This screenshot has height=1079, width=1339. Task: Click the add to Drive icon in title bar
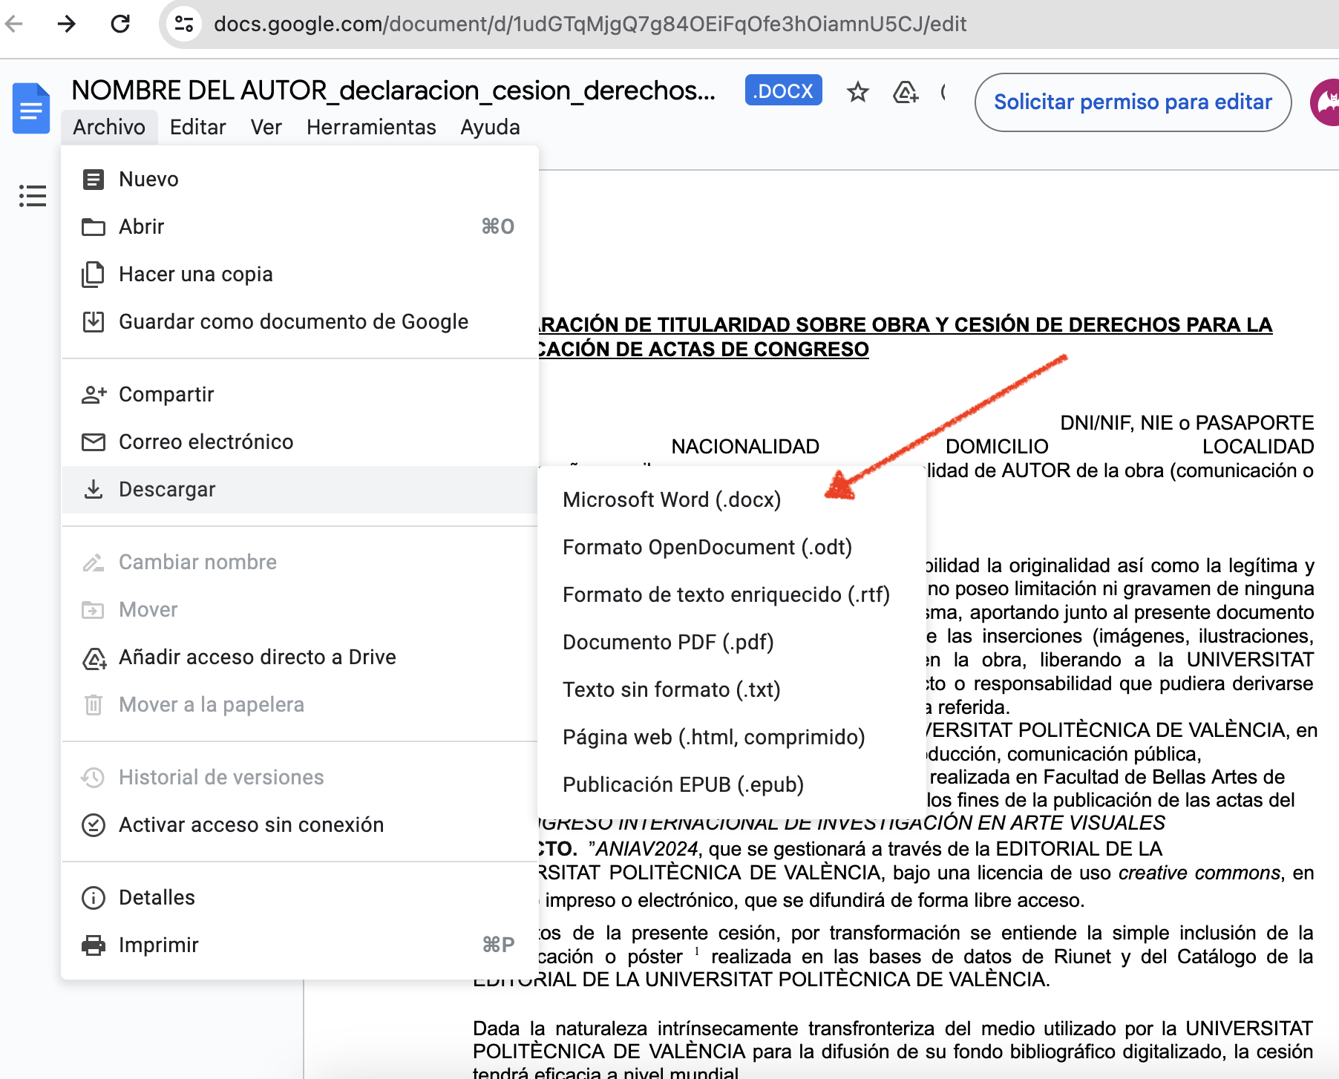pos(906,92)
